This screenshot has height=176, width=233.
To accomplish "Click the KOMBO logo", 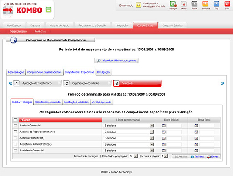I will point(22,10).
